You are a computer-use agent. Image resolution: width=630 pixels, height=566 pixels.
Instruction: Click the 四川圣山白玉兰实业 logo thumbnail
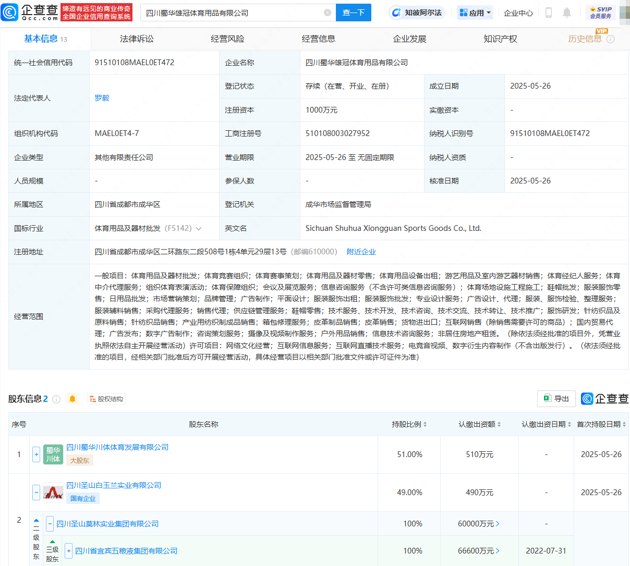point(53,493)
